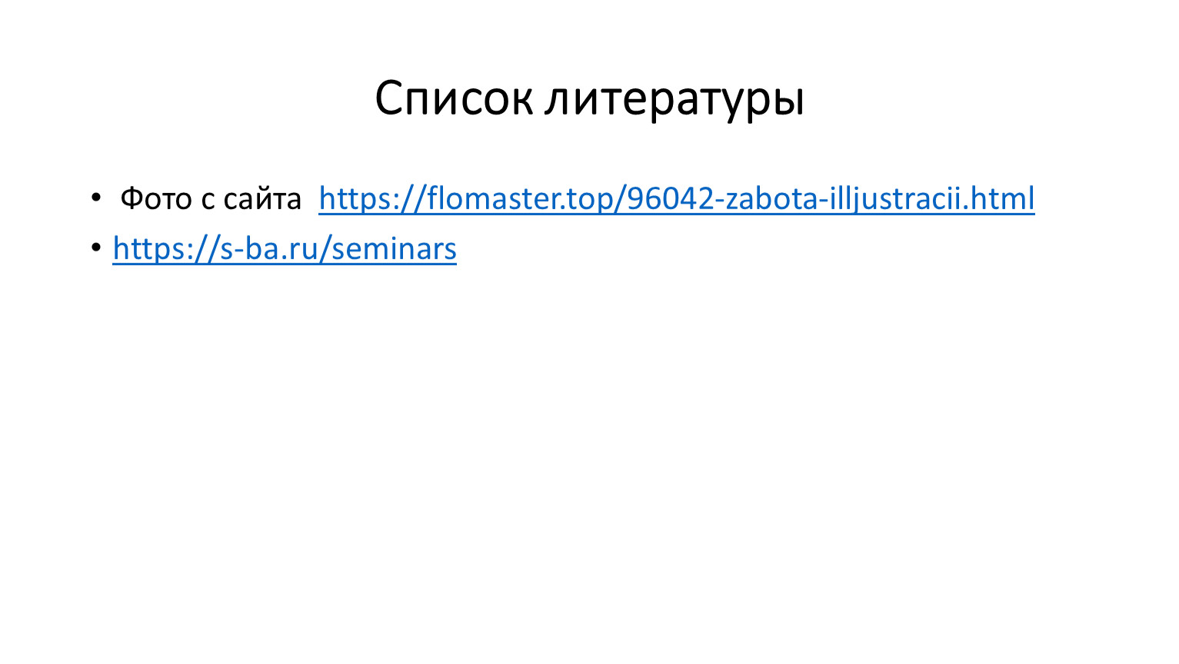Viewport: 1179px width, 664px height.
Task: Open the flomaster.top zabota-illjustracii link
Action: click(x=677, y=198)
